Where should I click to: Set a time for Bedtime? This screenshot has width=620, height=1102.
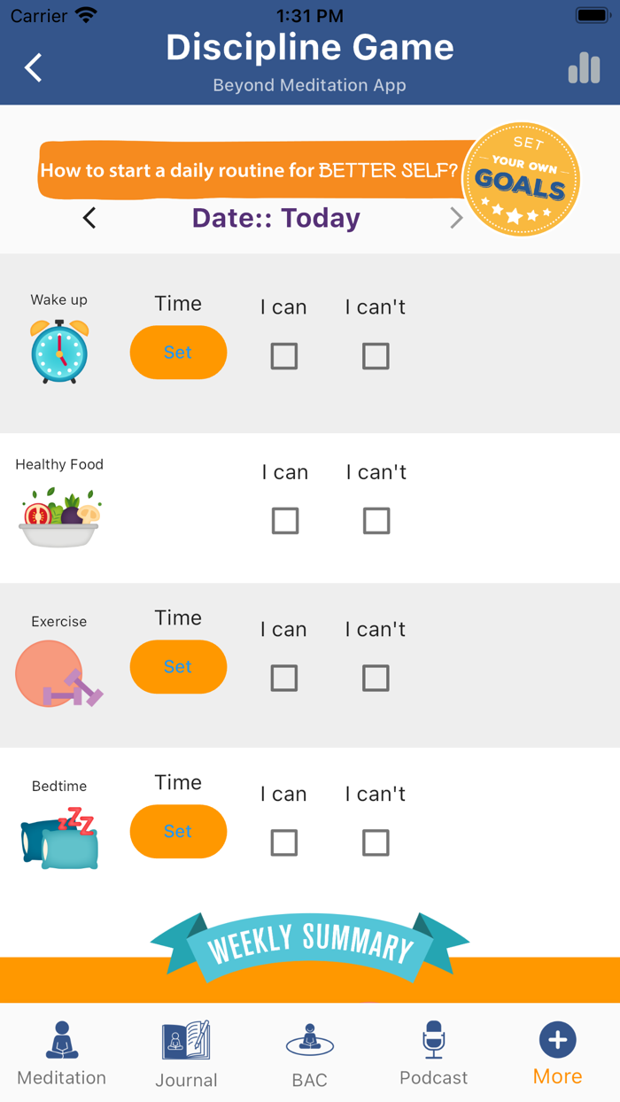pos(178,831)
